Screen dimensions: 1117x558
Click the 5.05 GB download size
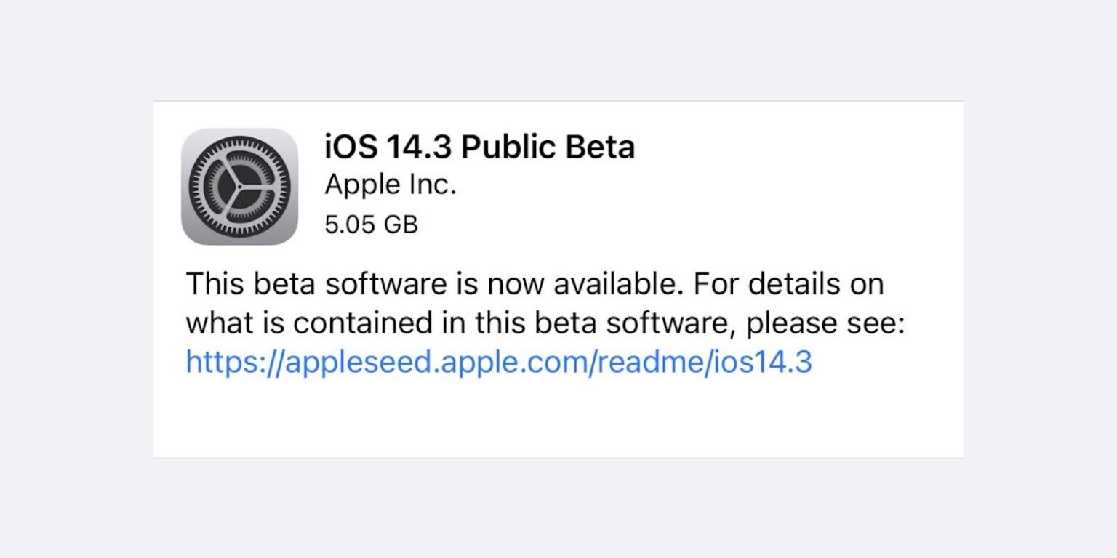(x=371, y=225)
